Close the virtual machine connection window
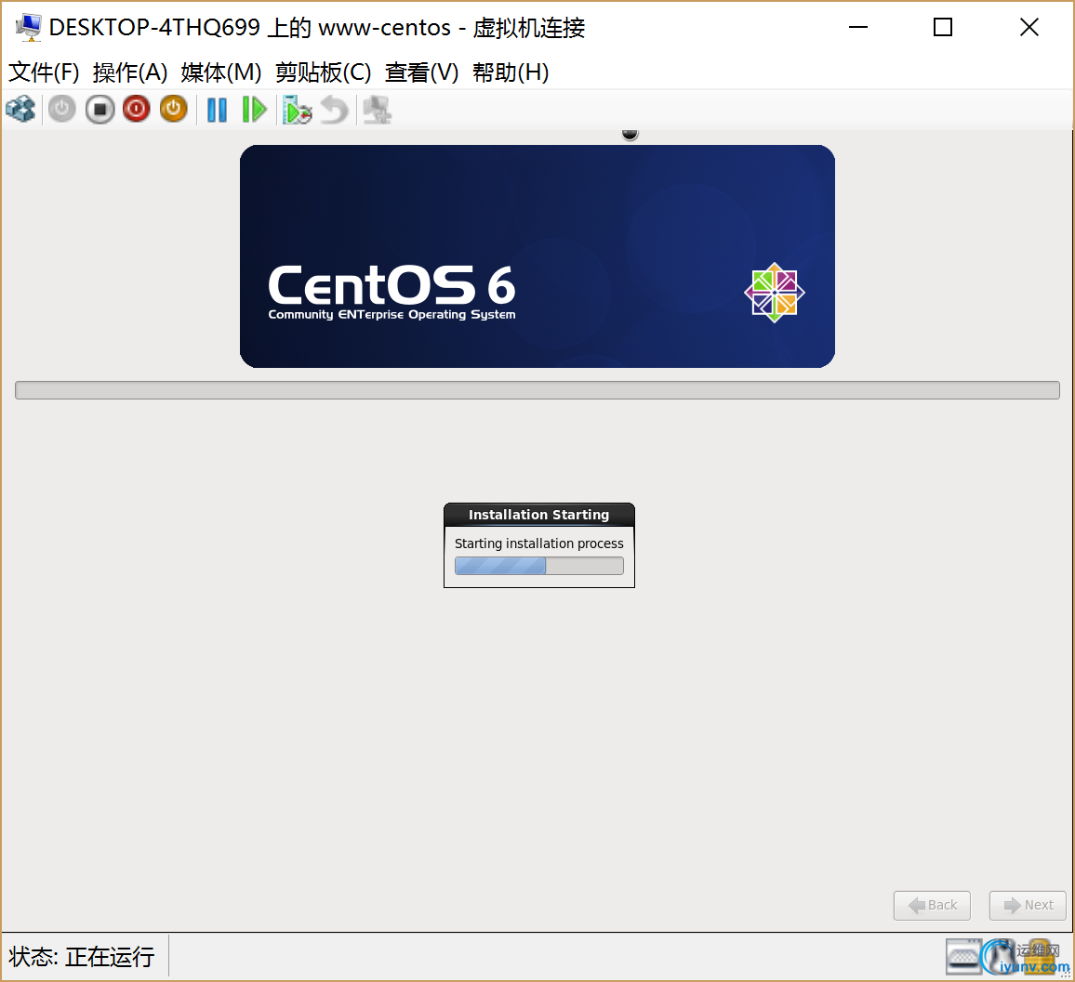 (x=1029, y=27)
